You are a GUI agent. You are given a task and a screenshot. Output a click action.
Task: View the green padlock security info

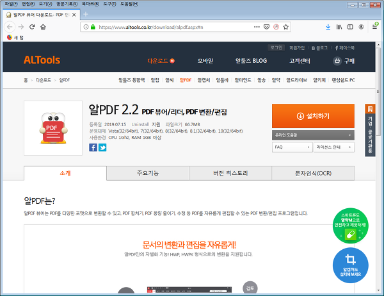93,27
